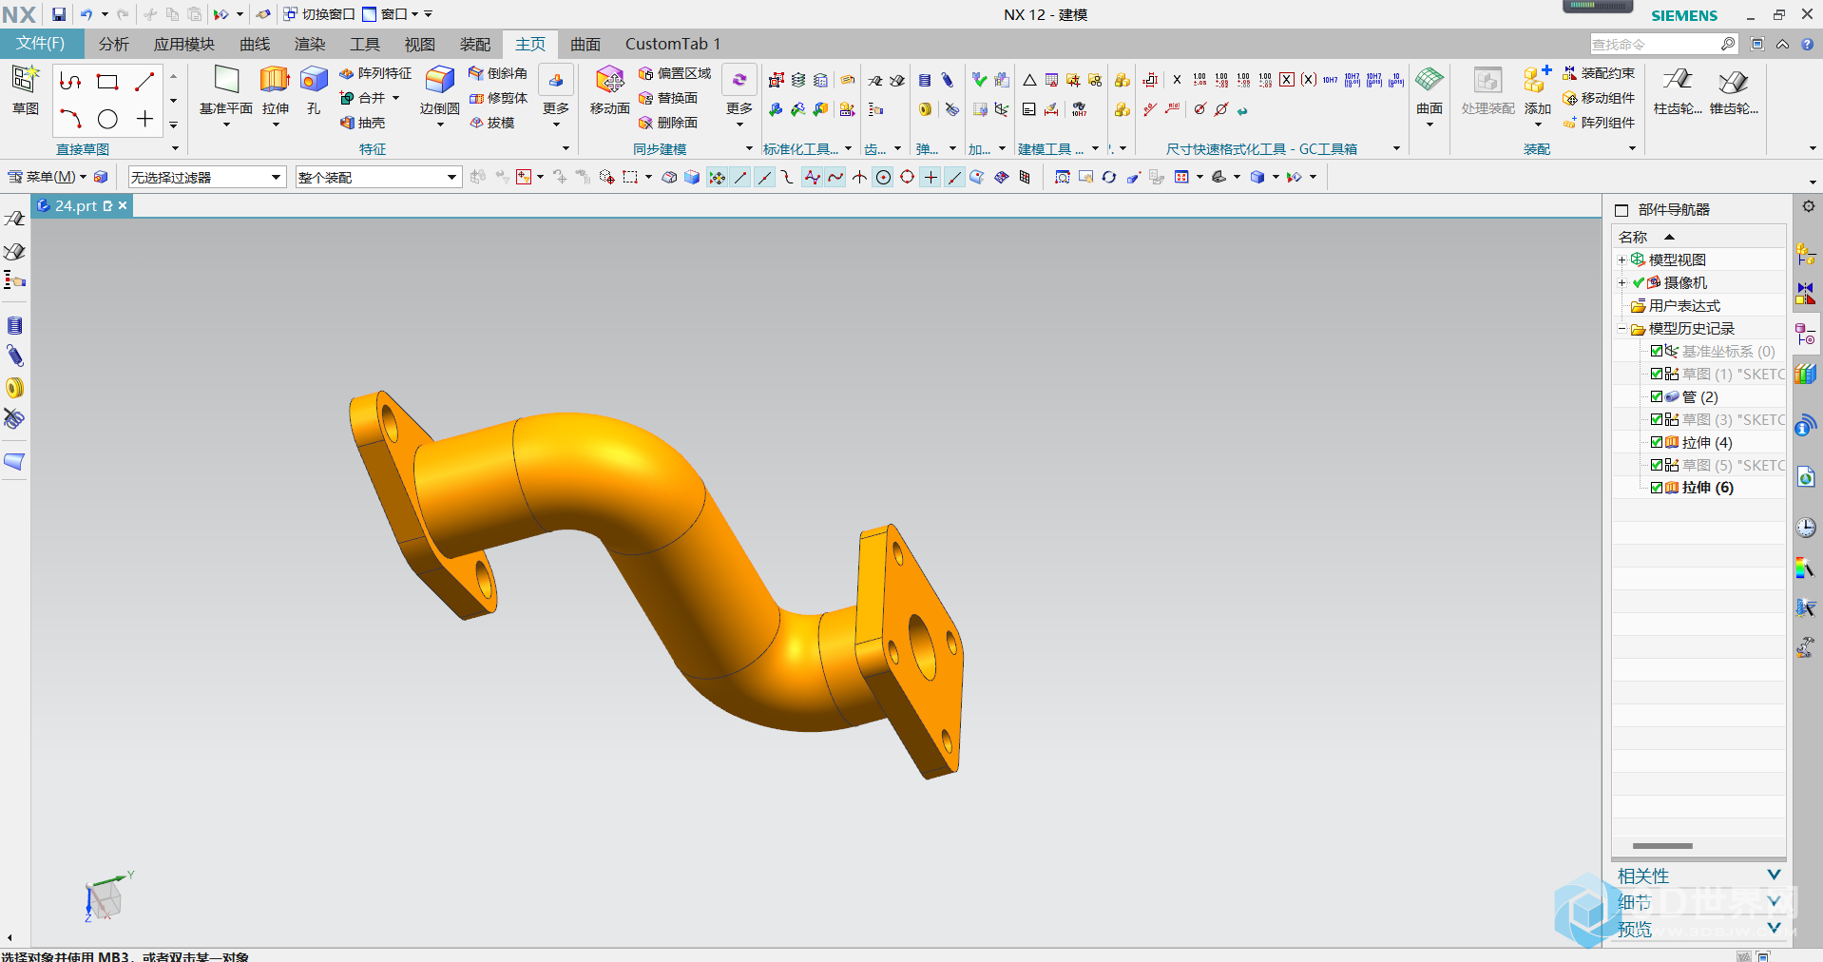The height and width of the screenshot is (962, 1823).
Task: Open the 合并 dropdown arrow
Action: pyautogui.click(x=396, y=98)
